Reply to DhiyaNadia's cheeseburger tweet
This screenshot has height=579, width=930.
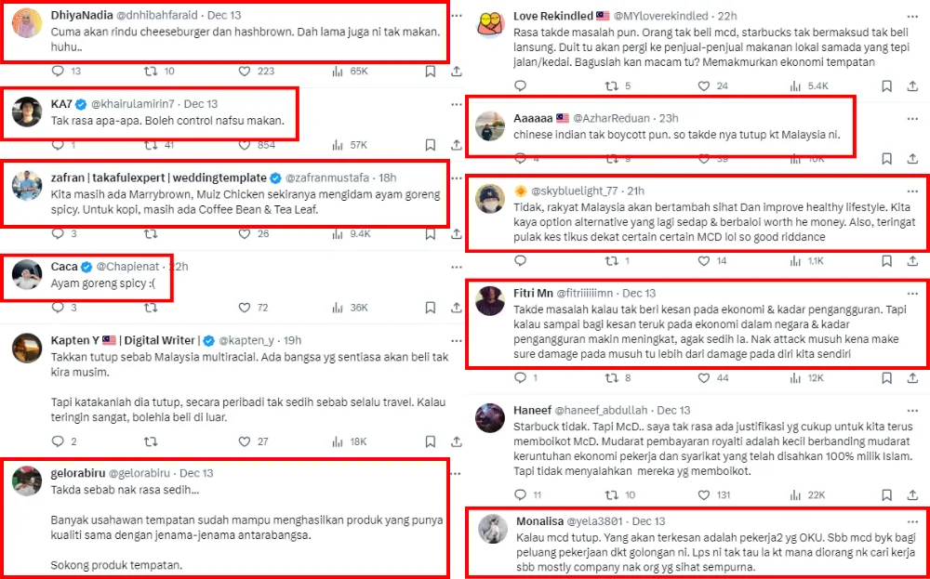click(58, 71)
